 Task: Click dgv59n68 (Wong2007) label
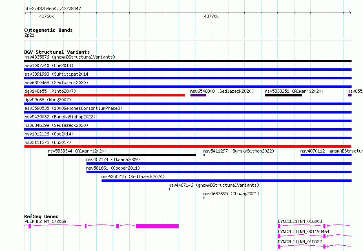click(48, 100)
